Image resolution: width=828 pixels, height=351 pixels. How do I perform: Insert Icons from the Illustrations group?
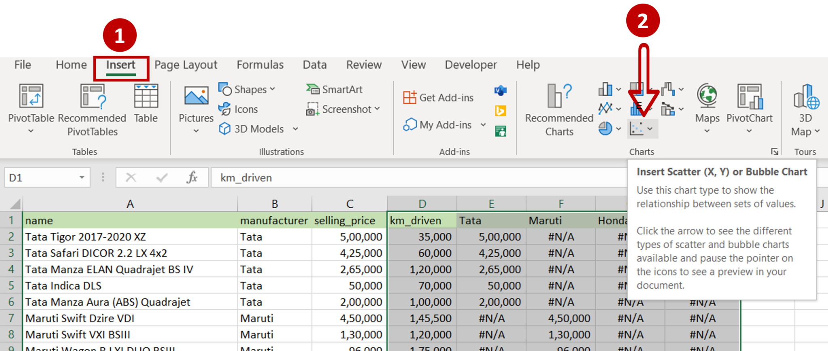238,109
